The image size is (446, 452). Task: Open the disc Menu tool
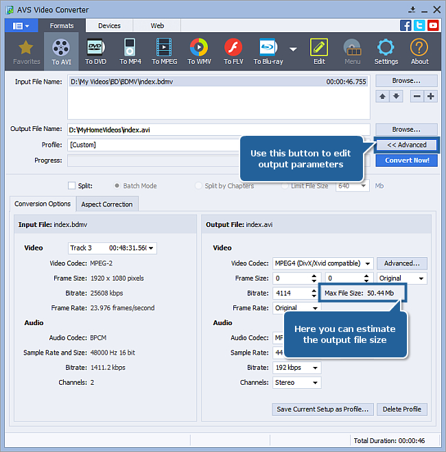[352, 51]
